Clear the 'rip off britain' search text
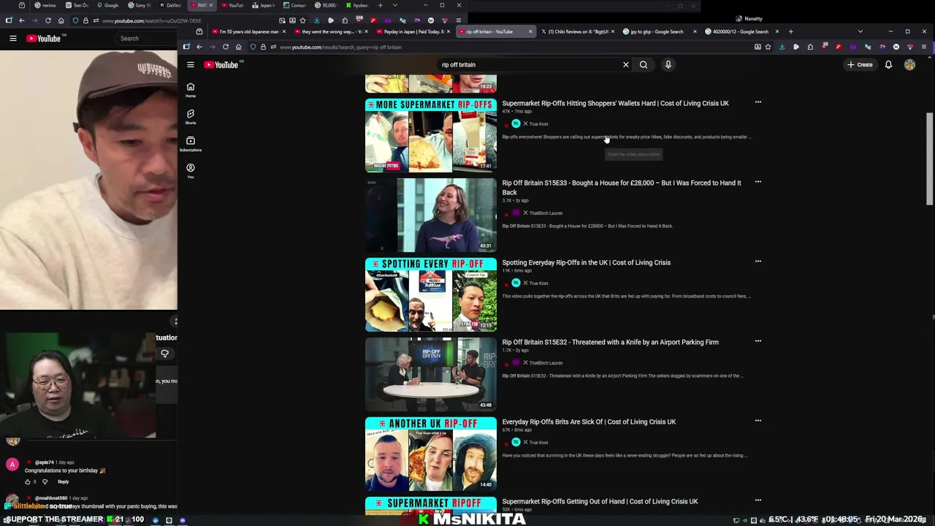Image resolution: width=935 pixels, height=526 pixels. pos(625,64)
